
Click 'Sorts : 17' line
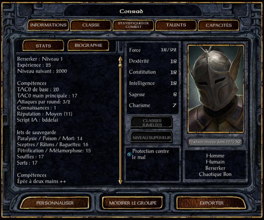pos(27,163)
